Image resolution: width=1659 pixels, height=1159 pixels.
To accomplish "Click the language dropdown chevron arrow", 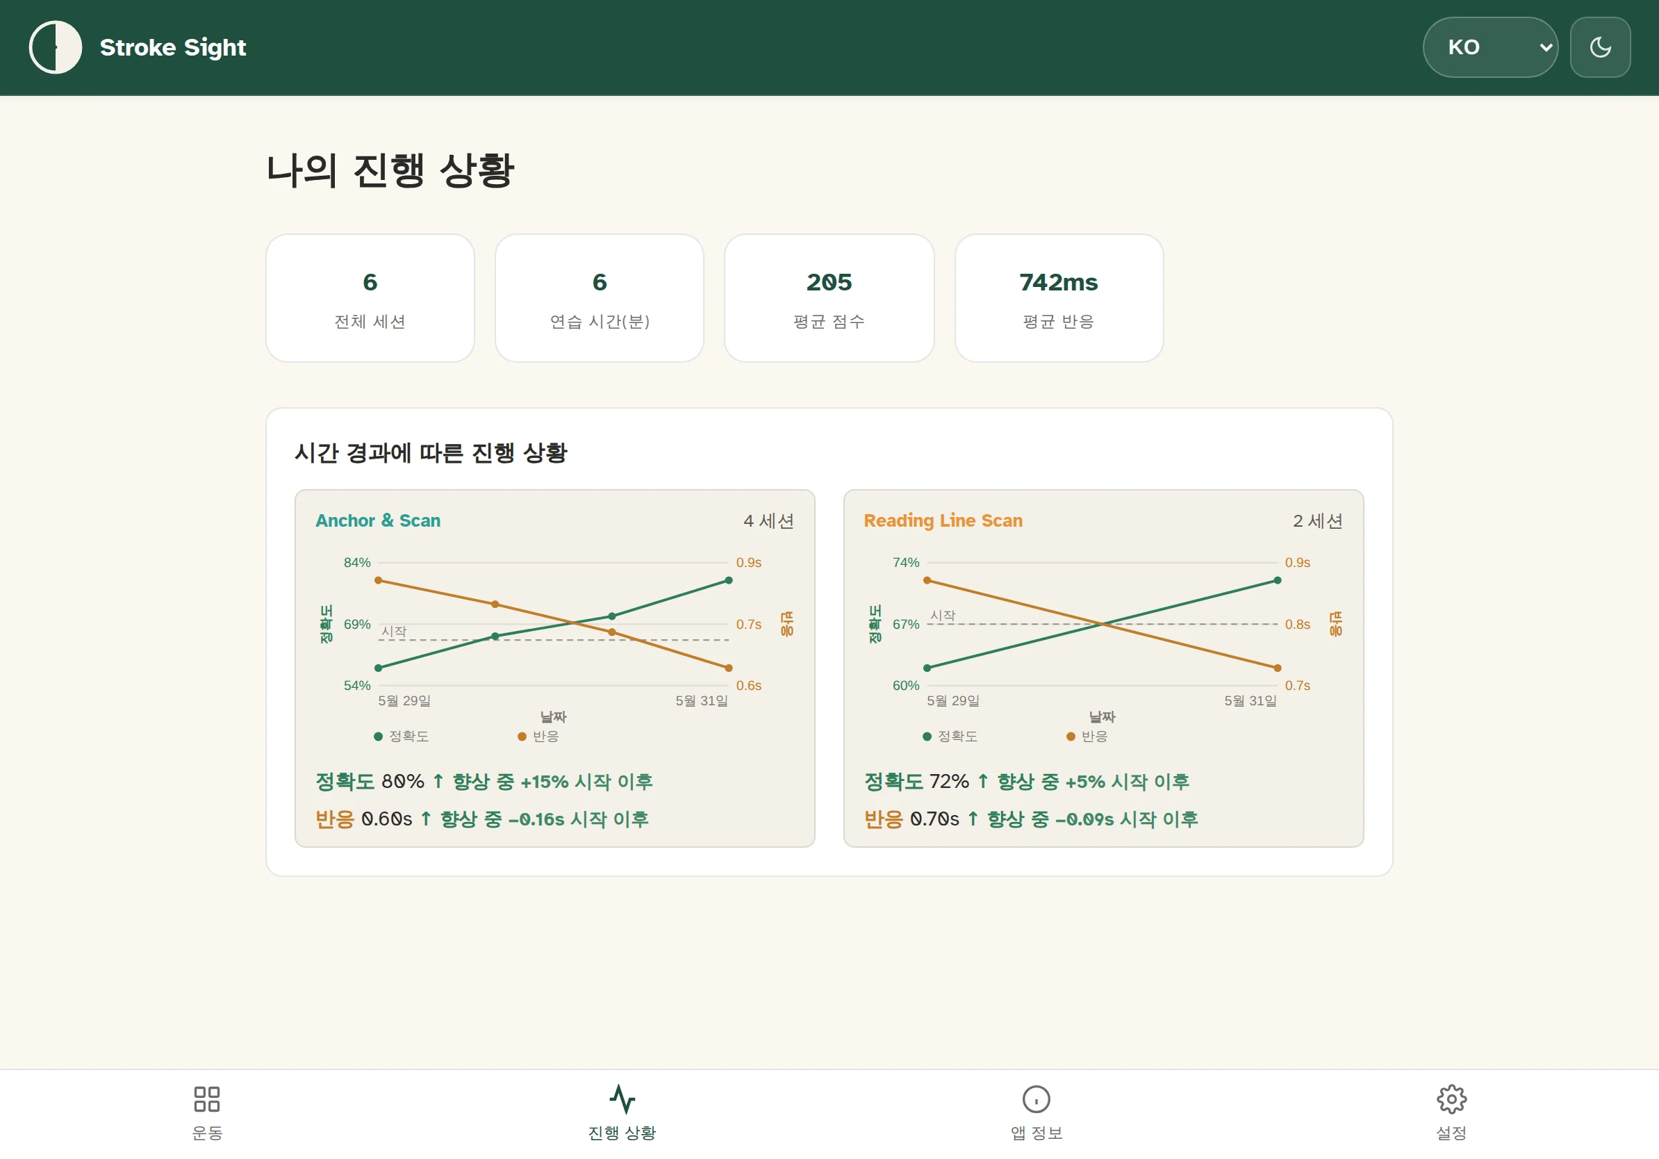I will click(x=1546, y=48).
